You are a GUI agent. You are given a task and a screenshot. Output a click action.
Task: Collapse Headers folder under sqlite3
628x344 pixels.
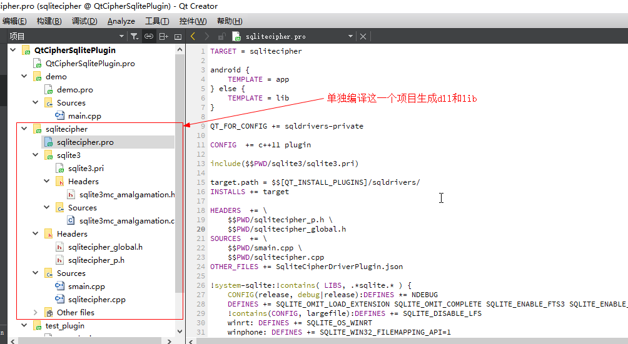47,181
